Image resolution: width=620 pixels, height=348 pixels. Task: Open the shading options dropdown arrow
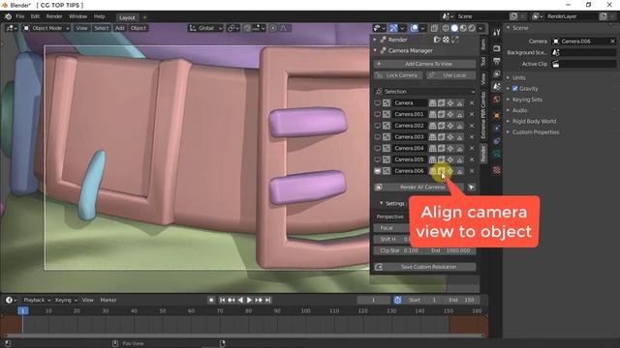coord(480,28)
